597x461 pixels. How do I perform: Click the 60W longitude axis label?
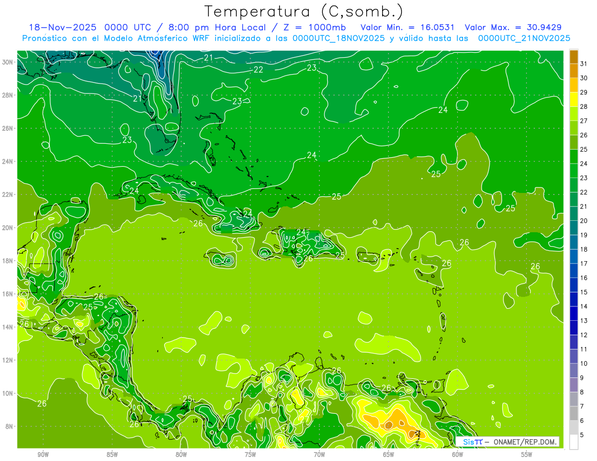coord(458,455)
